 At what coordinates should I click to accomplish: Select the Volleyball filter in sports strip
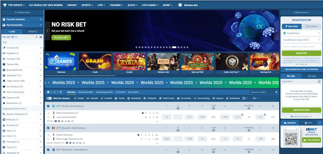coord(150,98)
